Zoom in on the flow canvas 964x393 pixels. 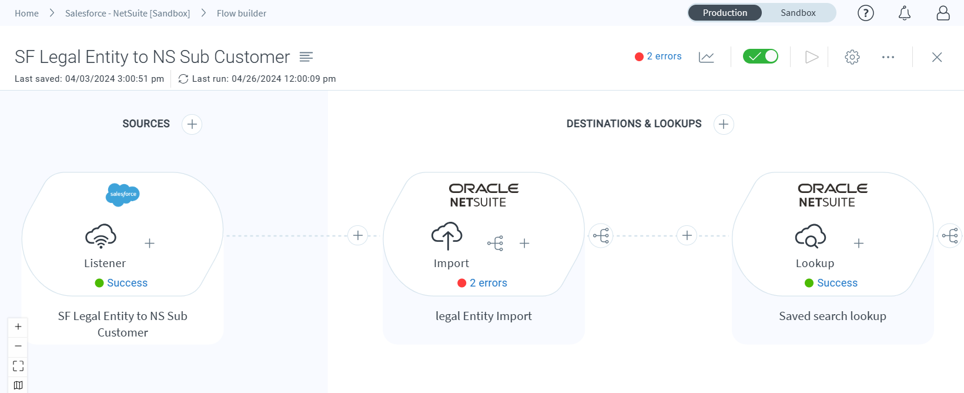pos(18,327)
